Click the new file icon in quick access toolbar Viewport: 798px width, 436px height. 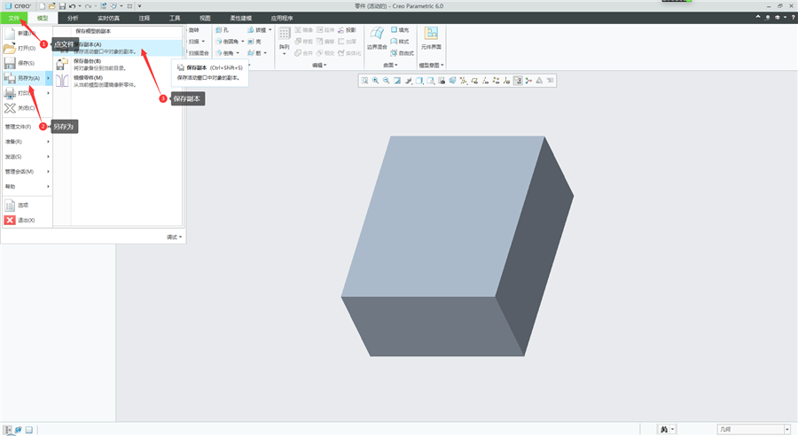click(x=43, y=6)
